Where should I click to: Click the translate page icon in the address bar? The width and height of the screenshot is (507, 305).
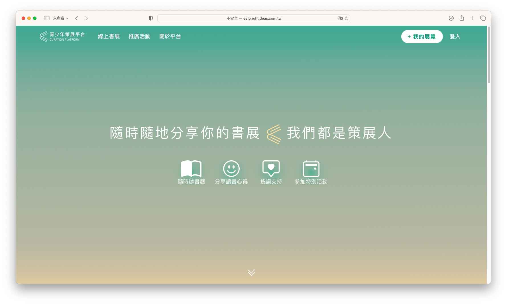point(340,18)
